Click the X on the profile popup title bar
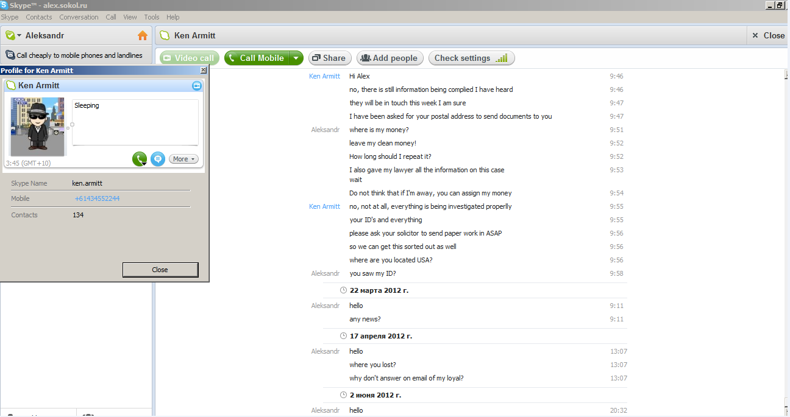The image size is (790, 417). 204,71
